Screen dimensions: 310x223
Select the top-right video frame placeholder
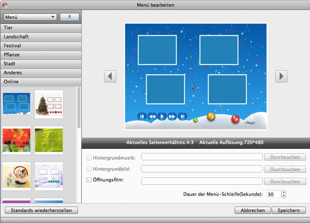click(x=219, y=50)
